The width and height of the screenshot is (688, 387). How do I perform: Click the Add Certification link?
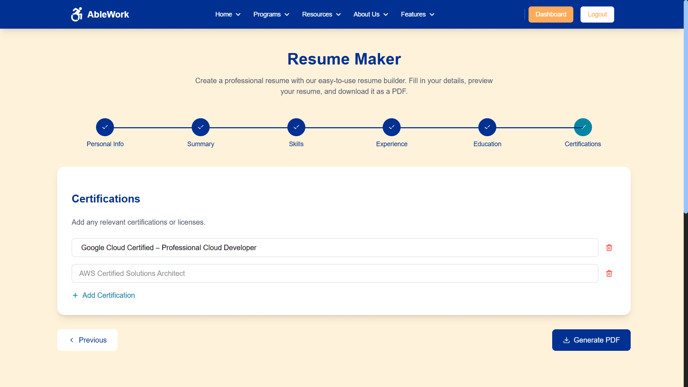(x=108, y=295)
